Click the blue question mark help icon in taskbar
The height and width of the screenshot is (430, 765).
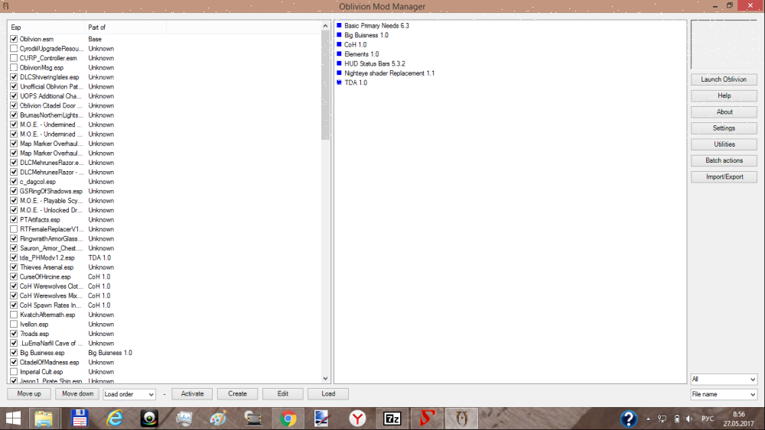point(628,419)
